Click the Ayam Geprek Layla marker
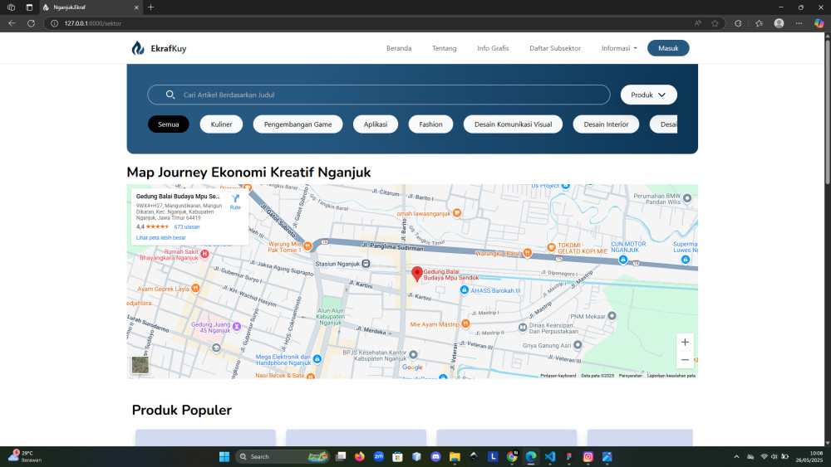Image resolution: width=831 pixels, height=467 pixels. (x=195, y=288)
